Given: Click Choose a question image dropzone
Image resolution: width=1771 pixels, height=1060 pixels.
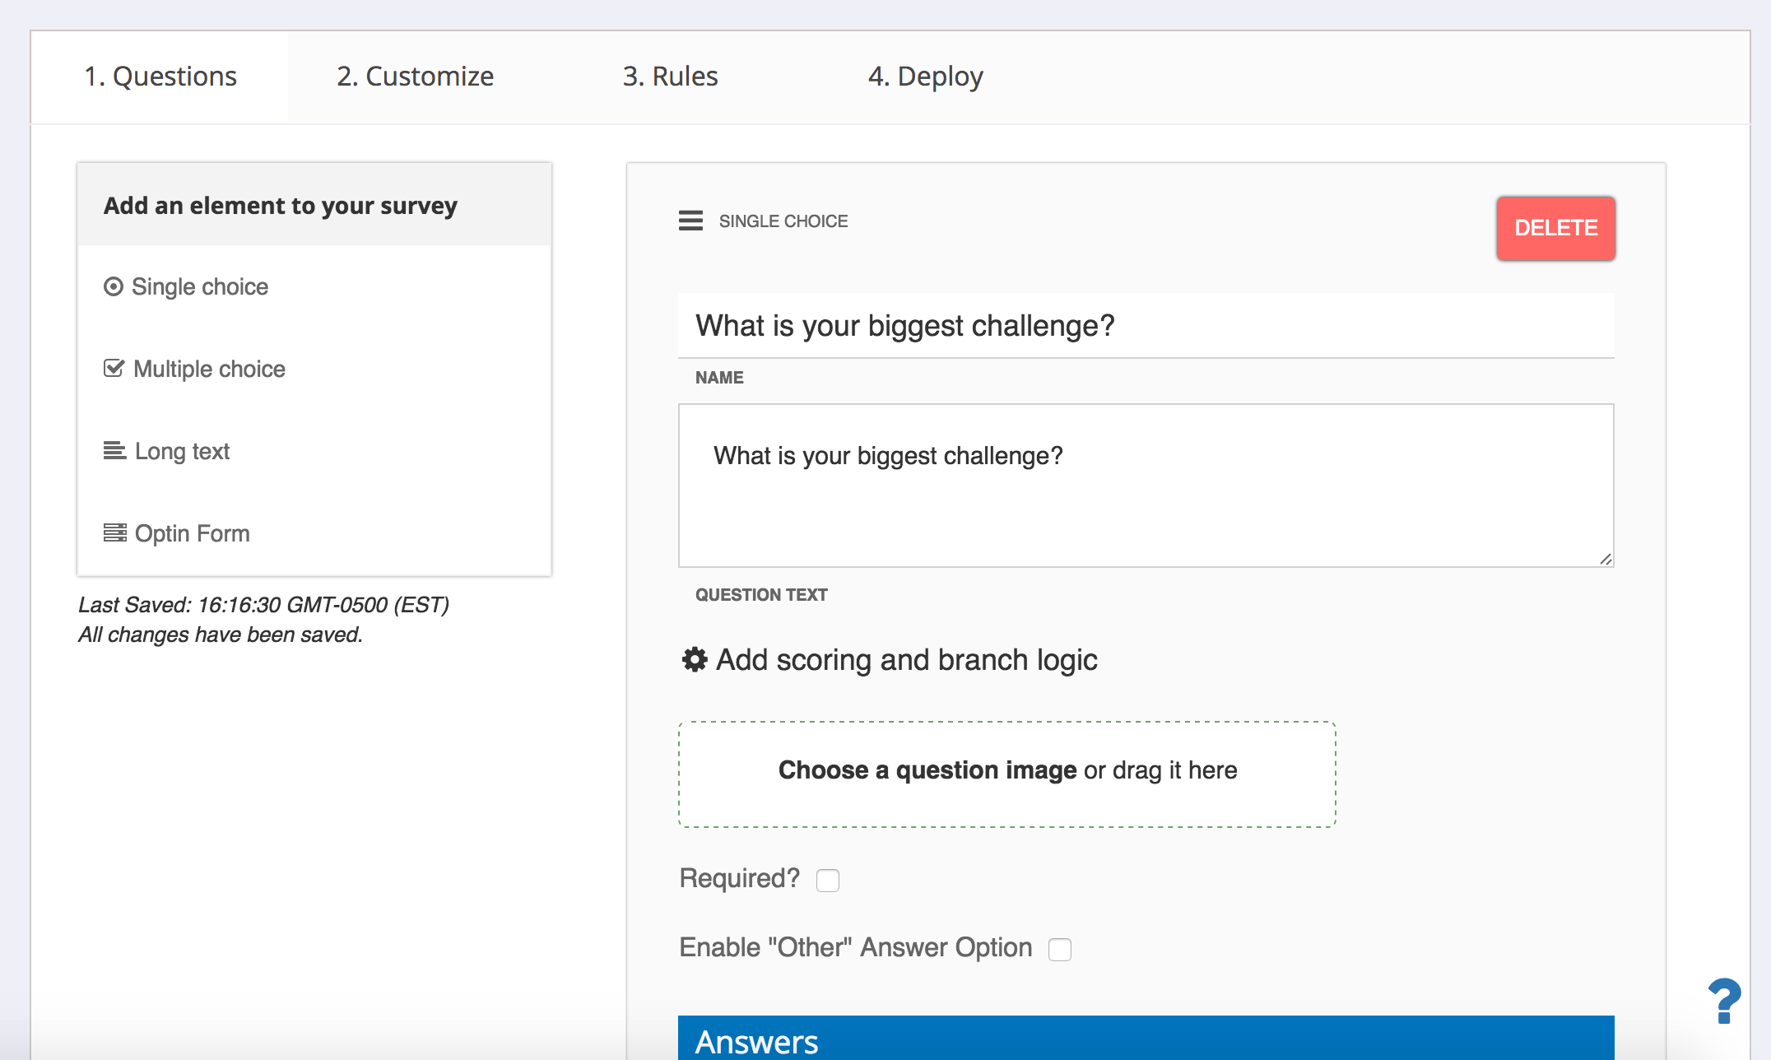Looking at the screenshot, I should coord(1006,774).
